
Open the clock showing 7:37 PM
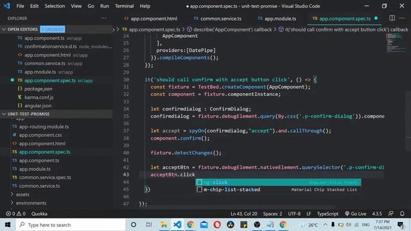pos(383,225)
